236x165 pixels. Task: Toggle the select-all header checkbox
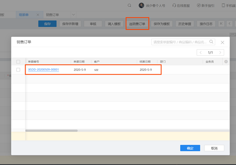pos(18,62)
